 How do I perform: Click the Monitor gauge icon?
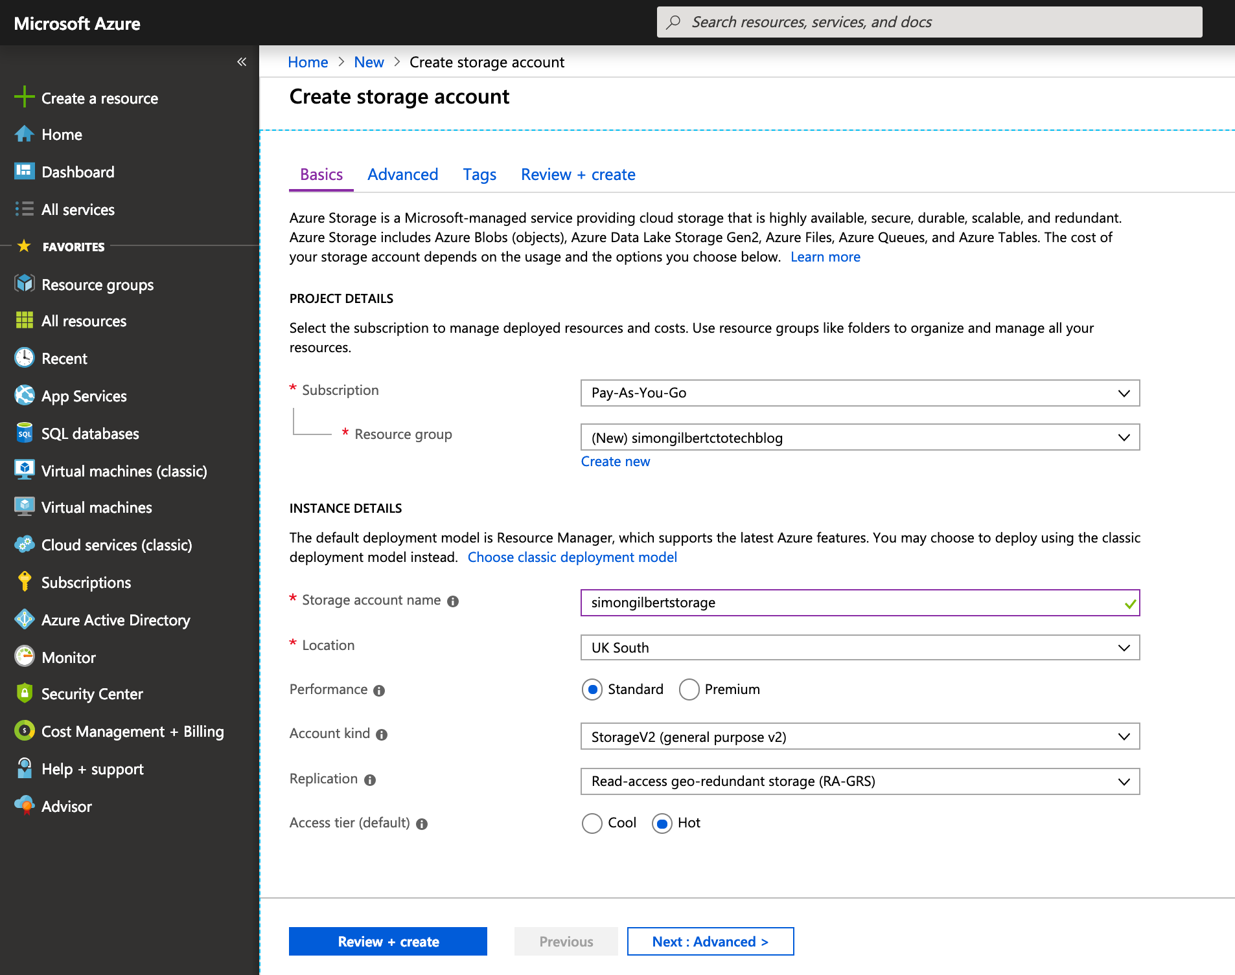click(24, 656)
